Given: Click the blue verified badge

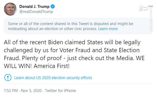Looking at the screenshot, I should pos(53,7).
